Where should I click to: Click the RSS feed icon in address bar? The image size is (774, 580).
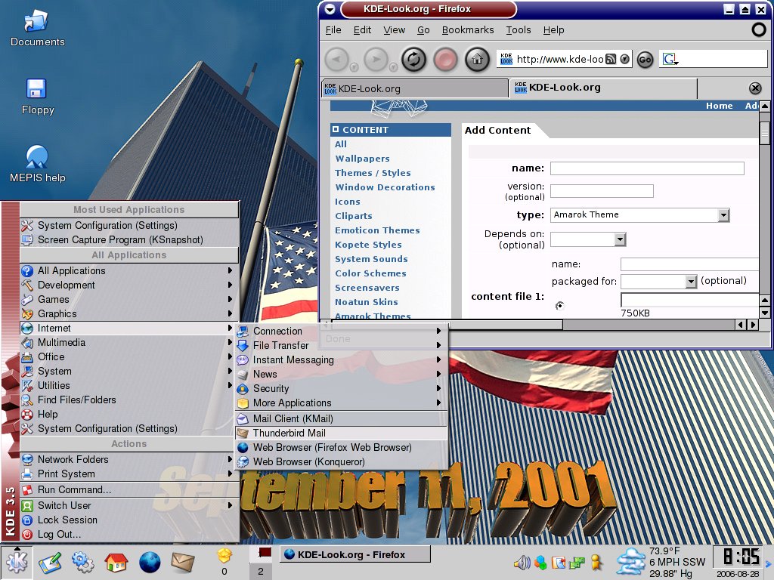(611, 59)
